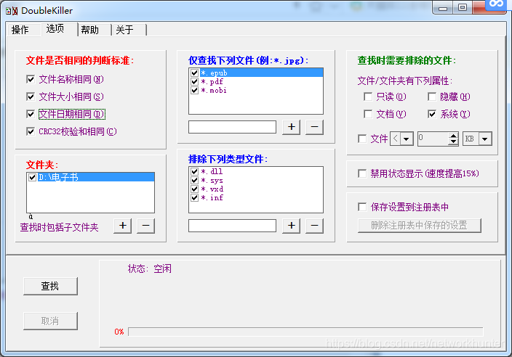Screen dimensions: 512x357
Task: Uncheck the *.epub file type
Action: 195,73
